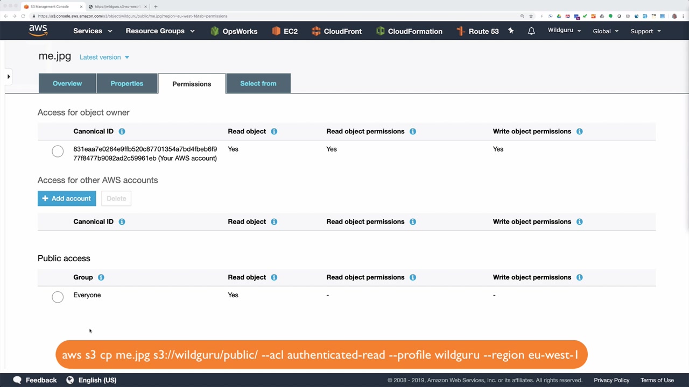Click the browser zoom magnifier icon
Image resolution: width=689 pixels, height=387 pixels.
522,16
